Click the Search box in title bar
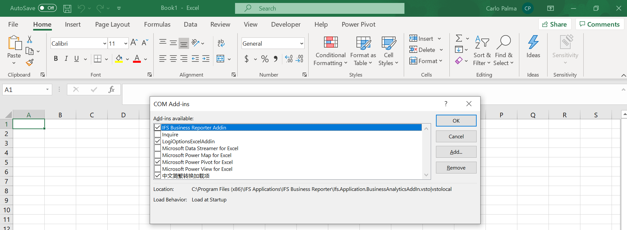 [x=319, y=8]
